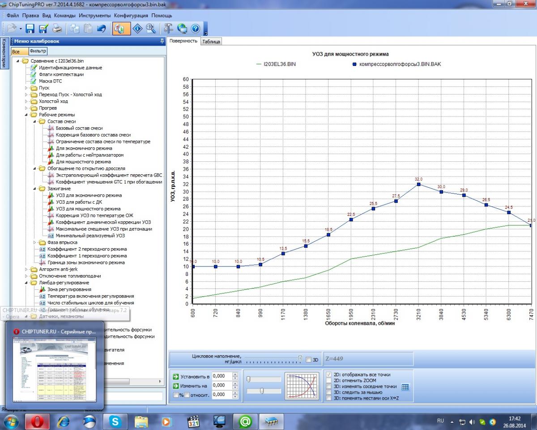Open the 'Правка' menu
The height and width of the screenshot is (430, 537).
click(30, 15)
